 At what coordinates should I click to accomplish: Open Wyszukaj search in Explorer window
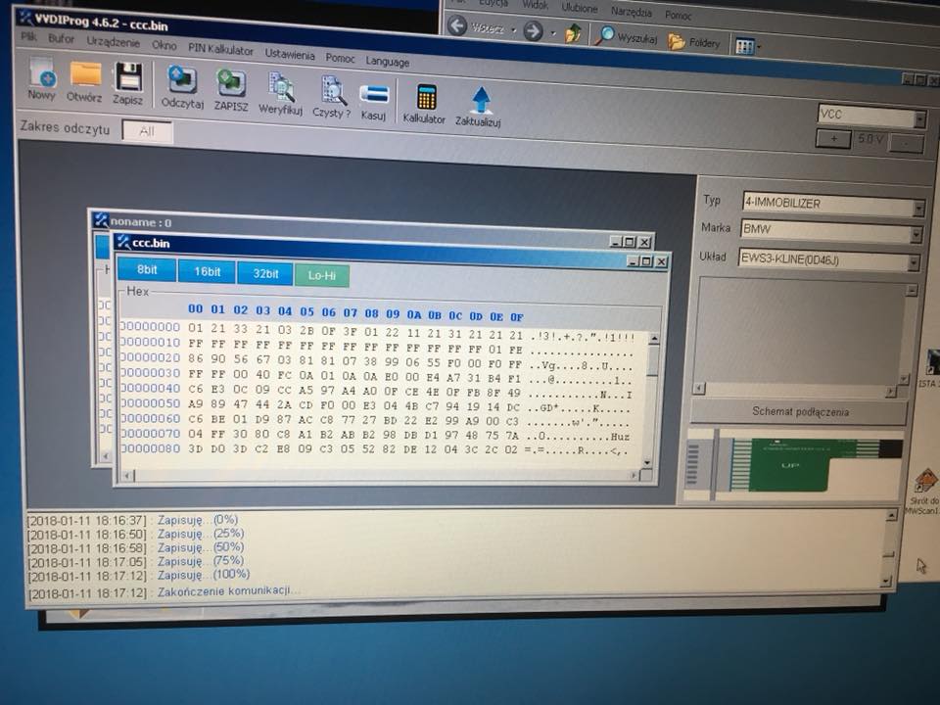pos(627,37)
